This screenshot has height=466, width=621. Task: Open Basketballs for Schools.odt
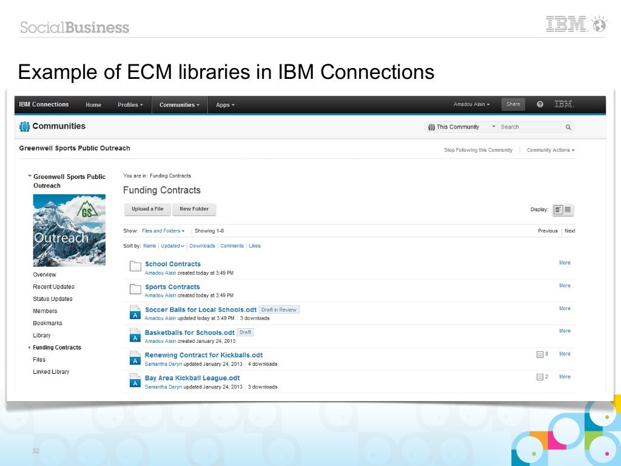click(x=190, y=333)
